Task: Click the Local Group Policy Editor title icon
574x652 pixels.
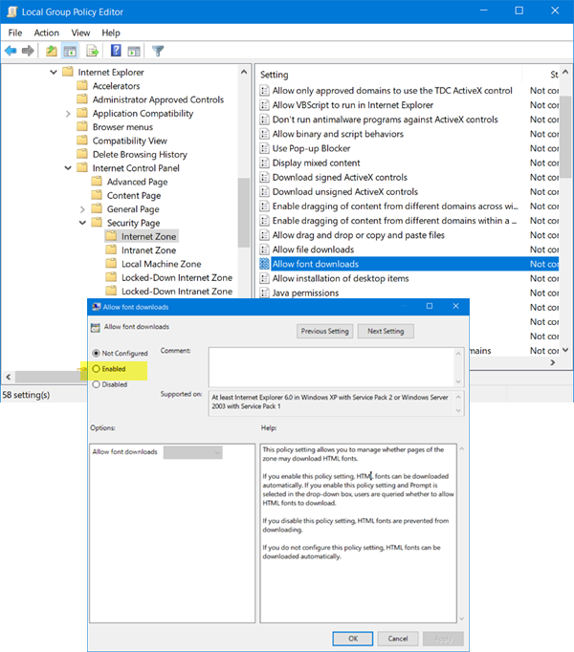Action: [12, 11]
